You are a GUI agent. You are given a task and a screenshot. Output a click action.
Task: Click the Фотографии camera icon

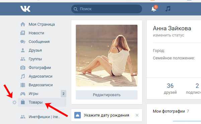23,68
